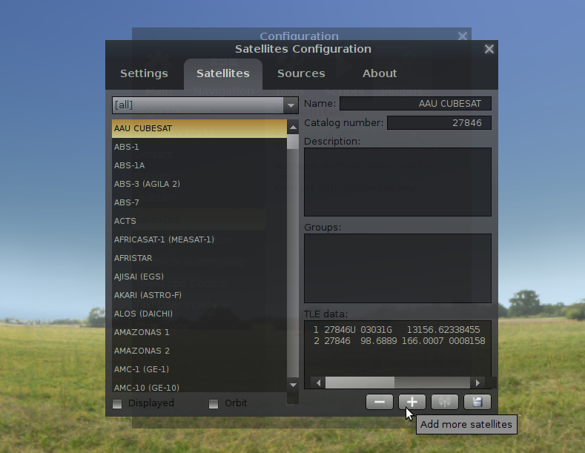
Task: Enable the Displayed checkbox
Action: coord(118,403)
